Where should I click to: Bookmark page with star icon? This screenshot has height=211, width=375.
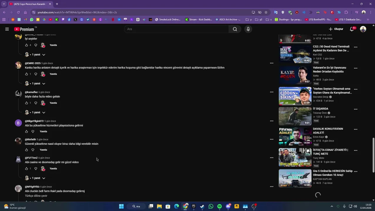point(266,12)
